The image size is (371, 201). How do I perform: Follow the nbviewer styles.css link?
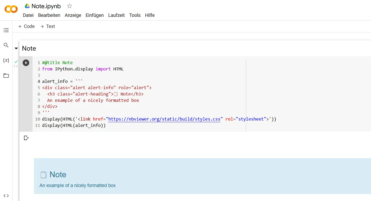pos(164,119)
